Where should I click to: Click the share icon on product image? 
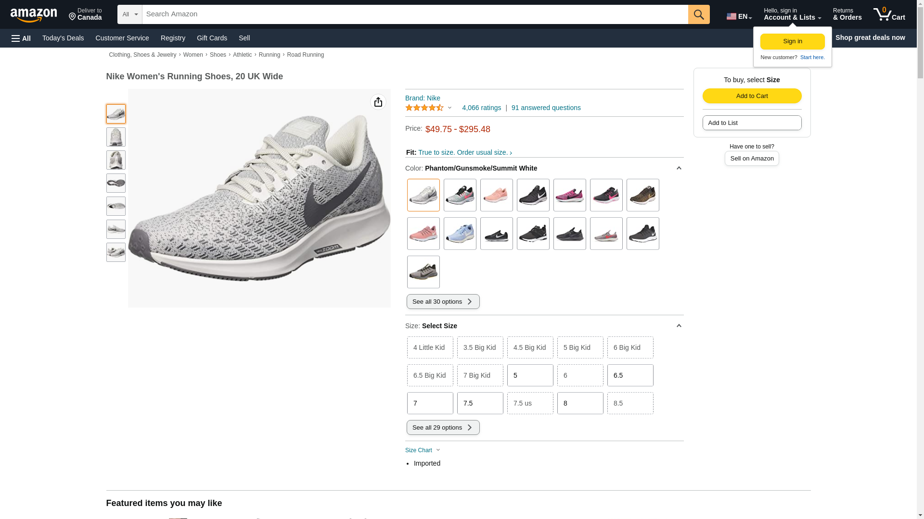tap(378, 102)
